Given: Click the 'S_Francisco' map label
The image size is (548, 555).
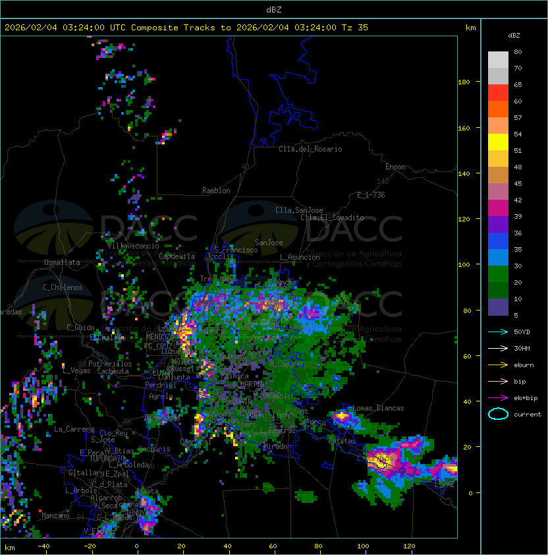Looking at the screenshot, I should 236,250.
